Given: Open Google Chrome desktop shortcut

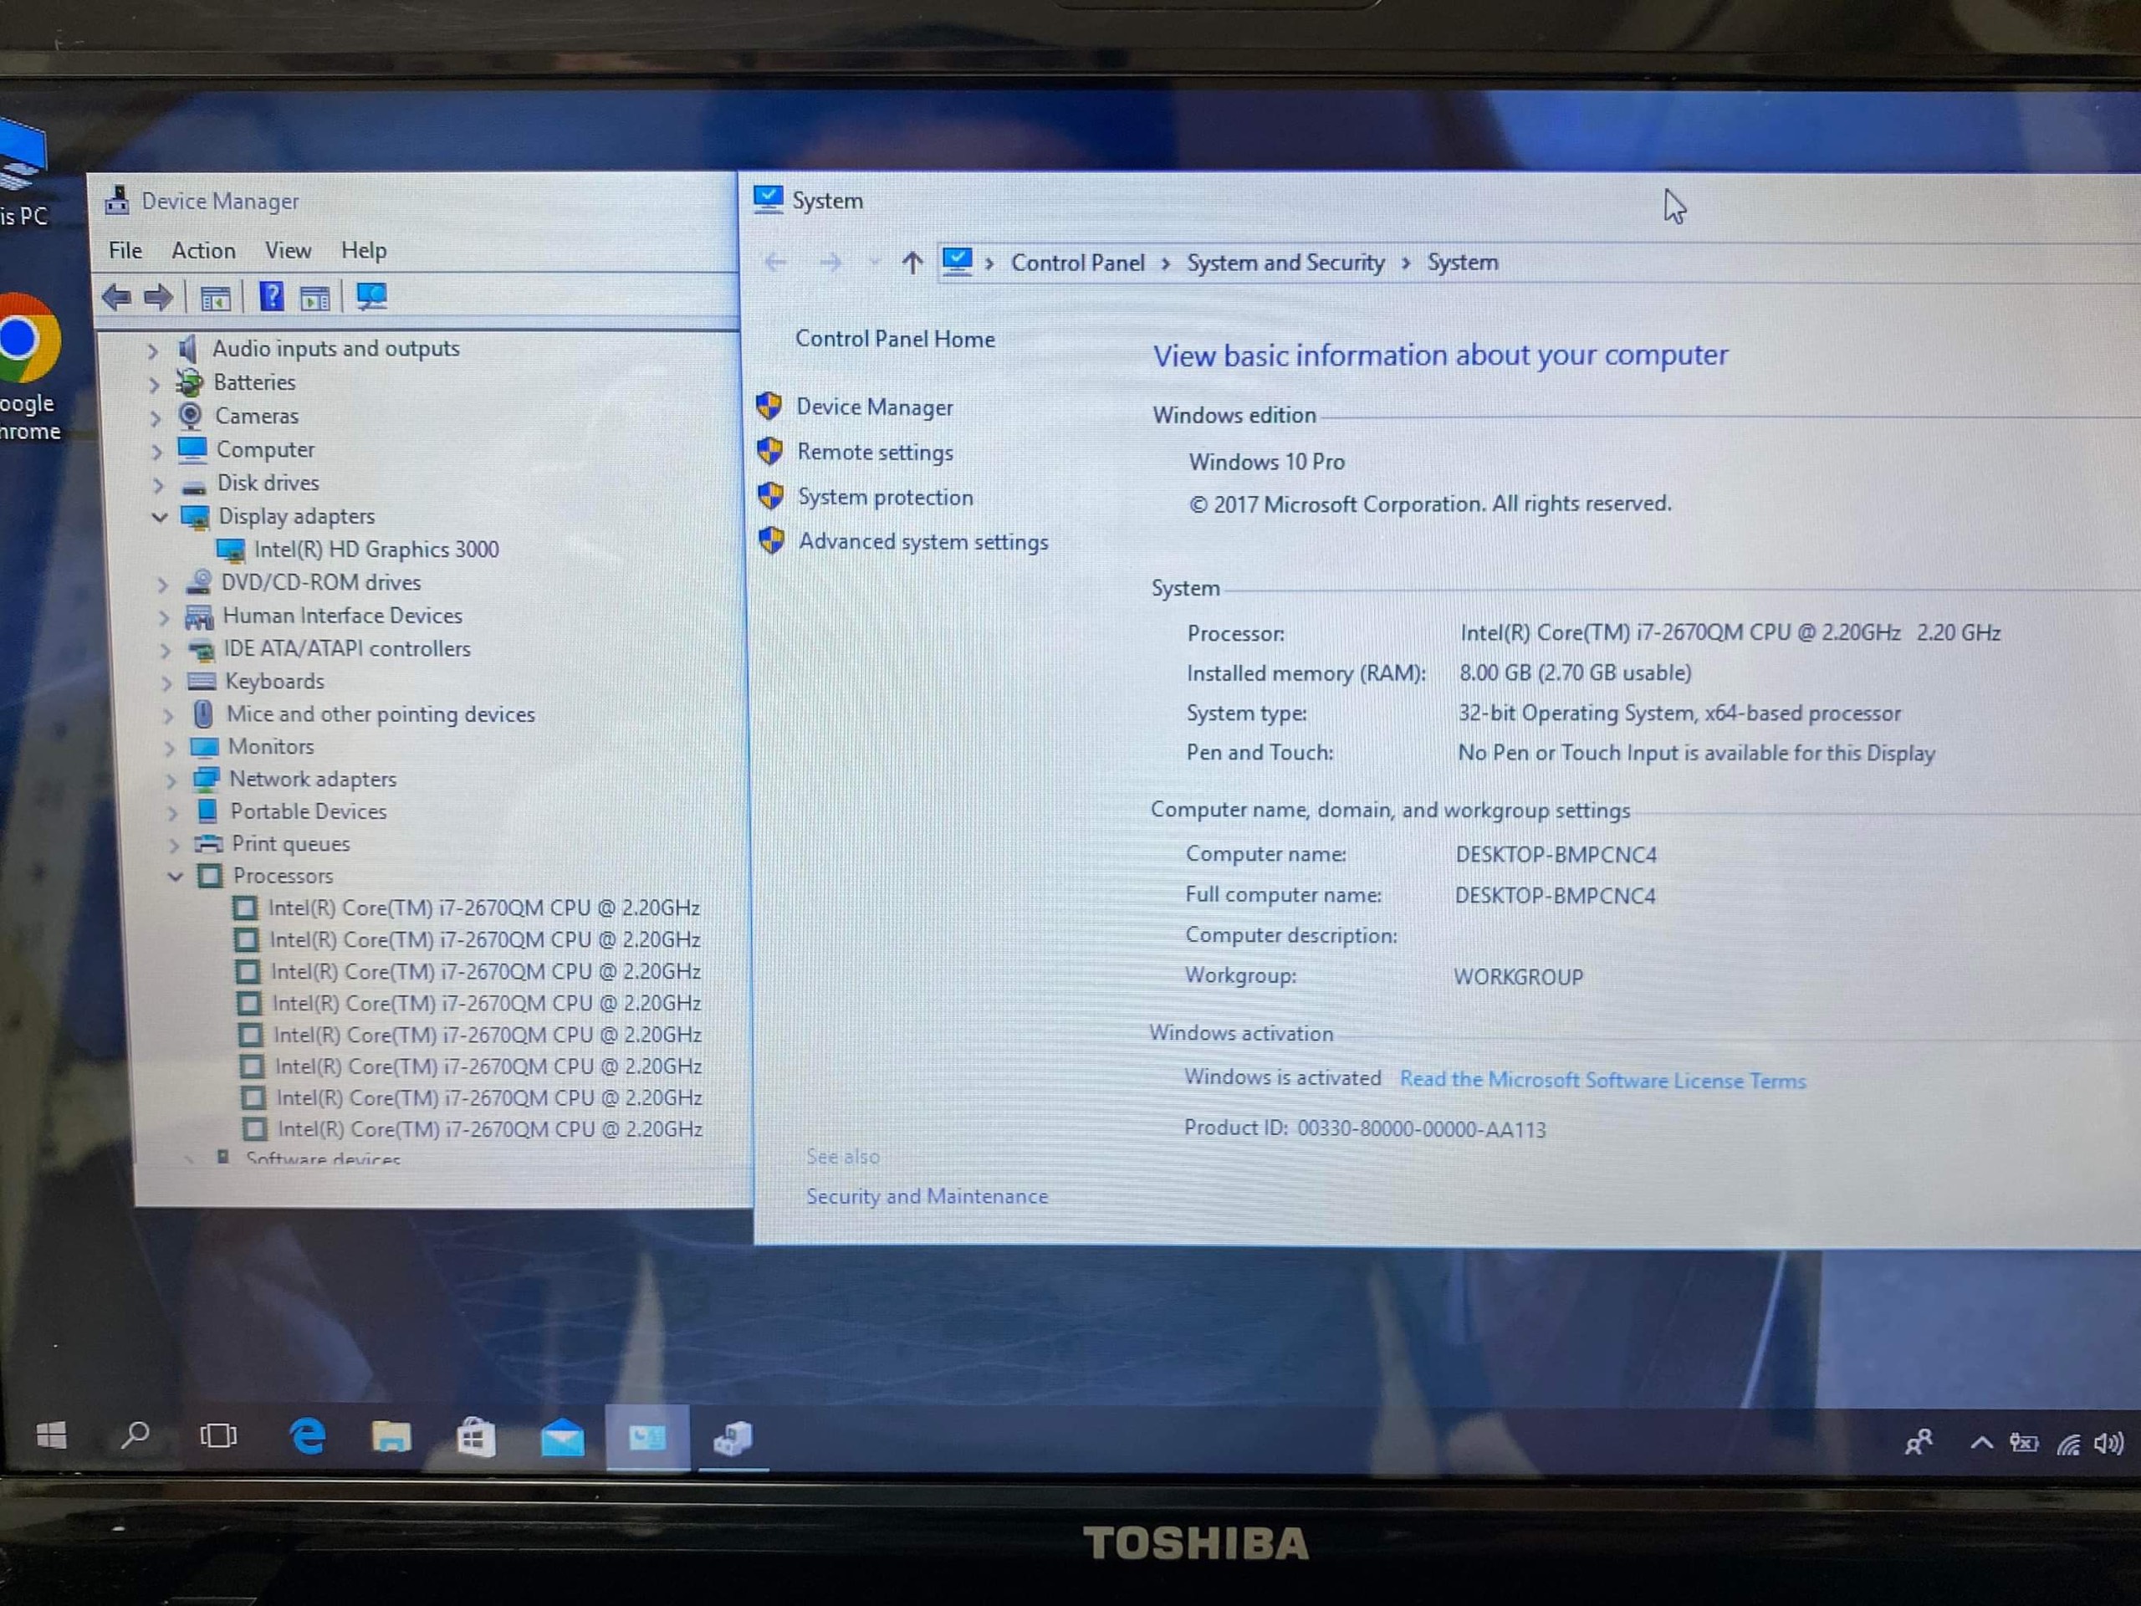Looking at the screenshot, I should coord(29,368).
